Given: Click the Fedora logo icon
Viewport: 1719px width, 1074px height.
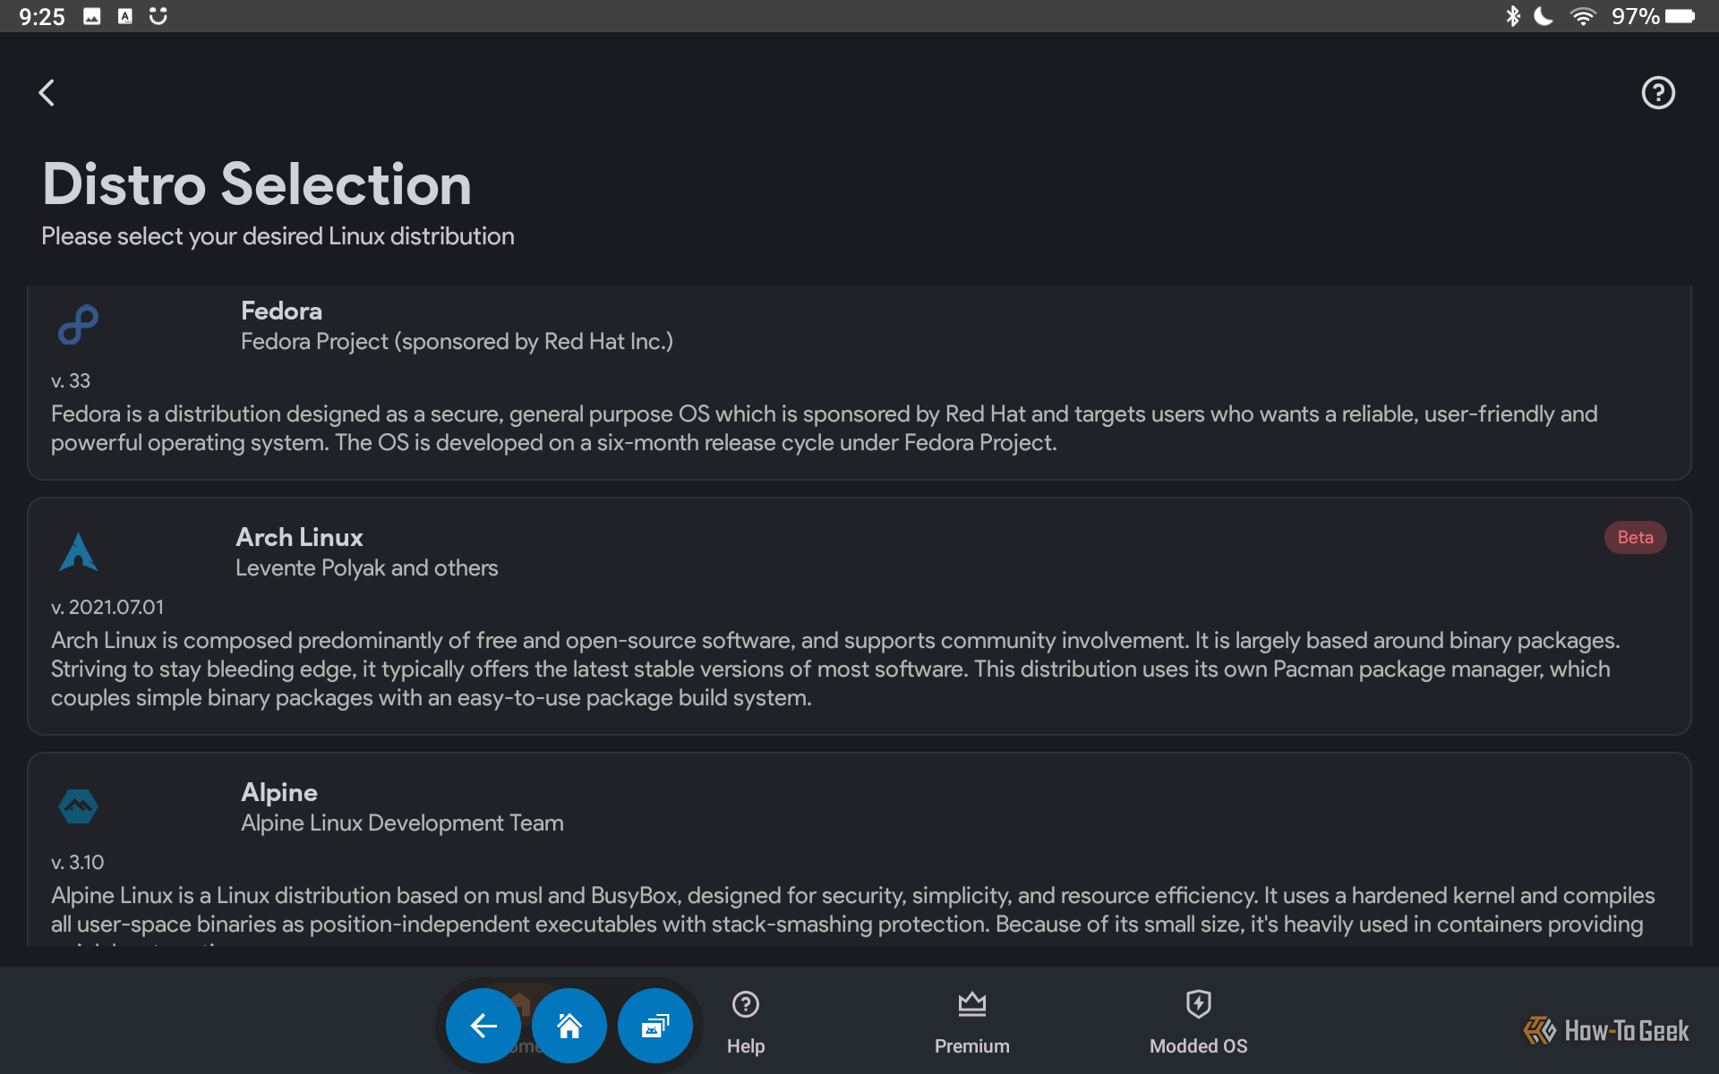Looking at the screenshot, I should [79, 324].
